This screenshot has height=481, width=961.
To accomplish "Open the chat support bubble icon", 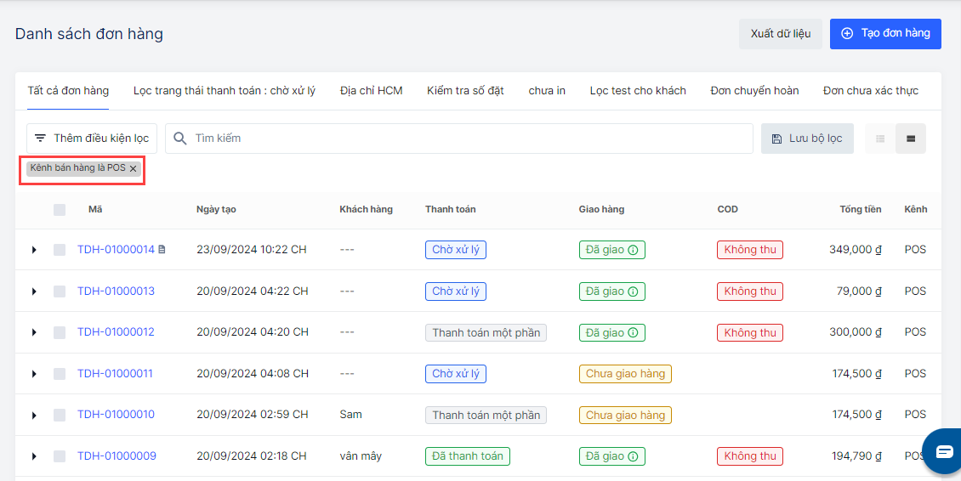I will tap(944, 451).
